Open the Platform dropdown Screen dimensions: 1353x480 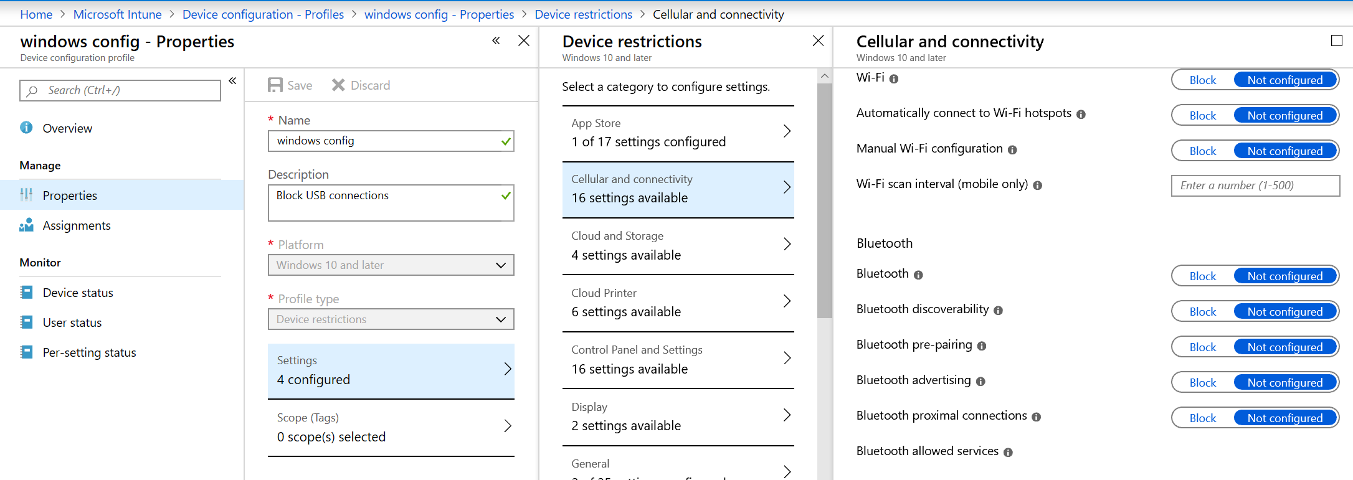391,265
